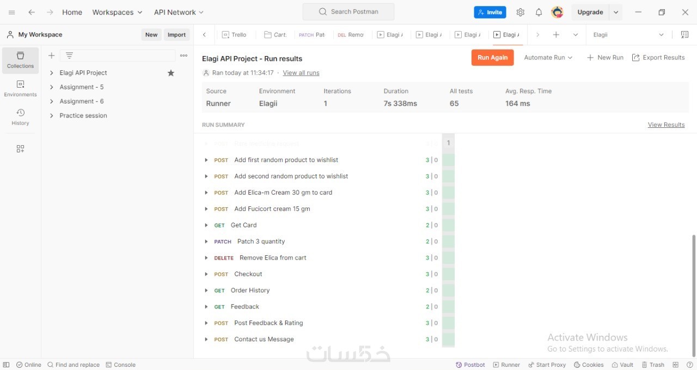Click the Import button

pos(176,35)
